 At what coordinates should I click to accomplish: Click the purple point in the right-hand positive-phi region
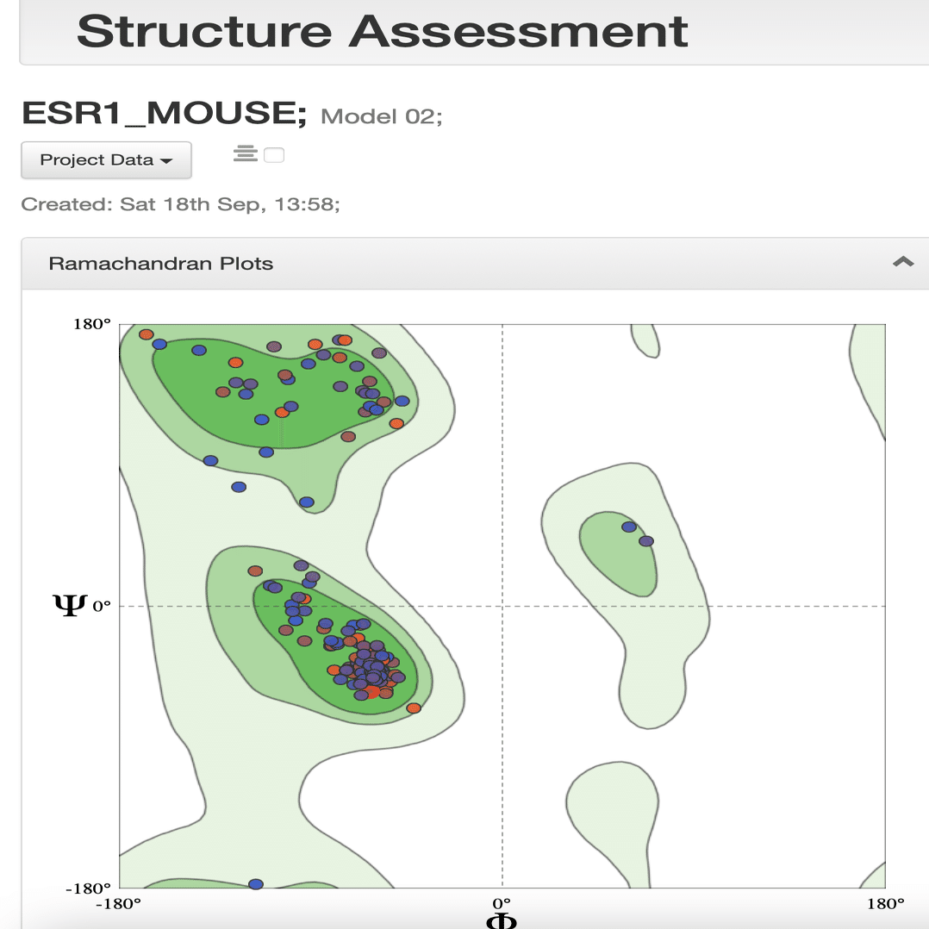(x=646, y=541)
